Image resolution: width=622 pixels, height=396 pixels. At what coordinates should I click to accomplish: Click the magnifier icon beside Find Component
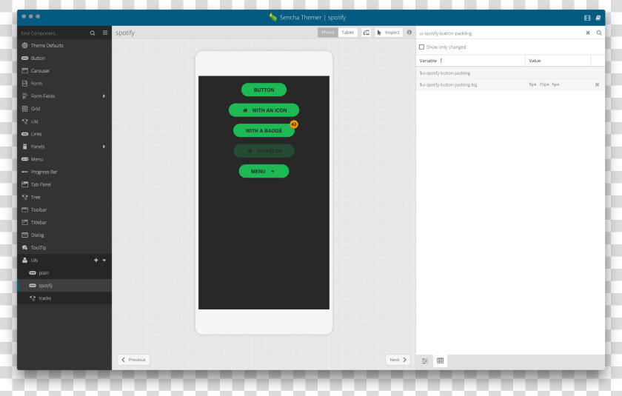[x=93, y=33]
